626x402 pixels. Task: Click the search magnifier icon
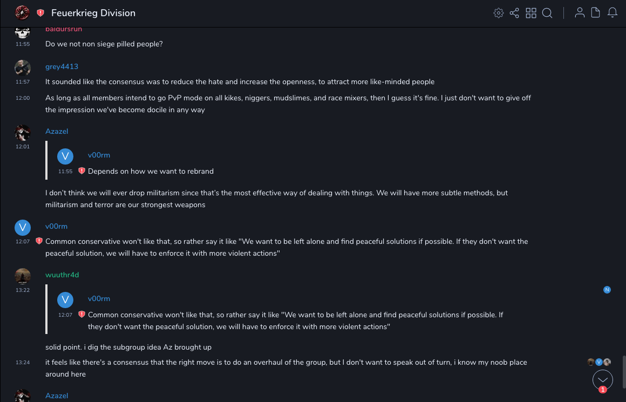point(547,13)
